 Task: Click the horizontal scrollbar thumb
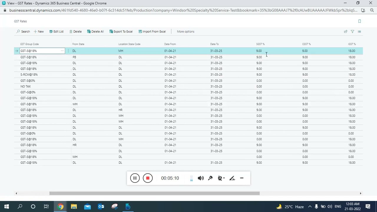tap(155, 193)
